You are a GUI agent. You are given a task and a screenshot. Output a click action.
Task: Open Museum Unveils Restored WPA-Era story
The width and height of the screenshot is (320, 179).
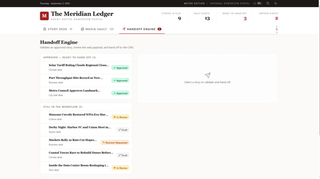[86, 117]
